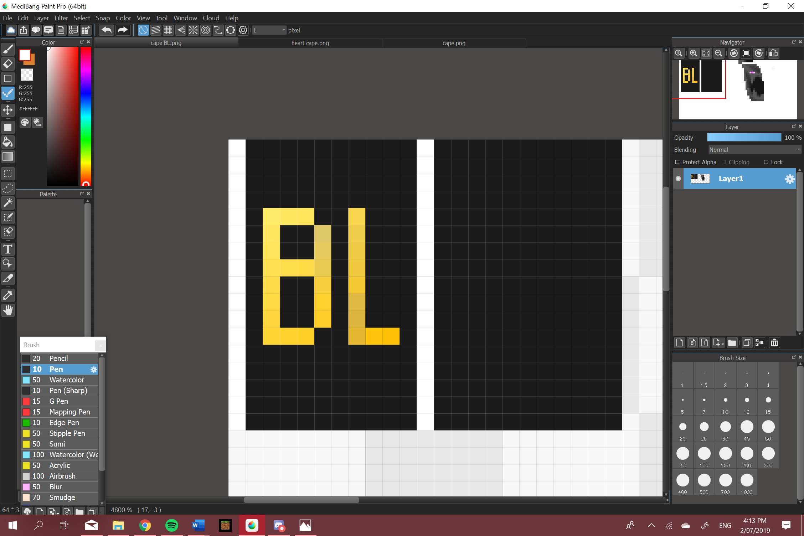The width and height of the screenshot is (804, 536).
Task: Add a new layer folder
Action: point(732,343)
